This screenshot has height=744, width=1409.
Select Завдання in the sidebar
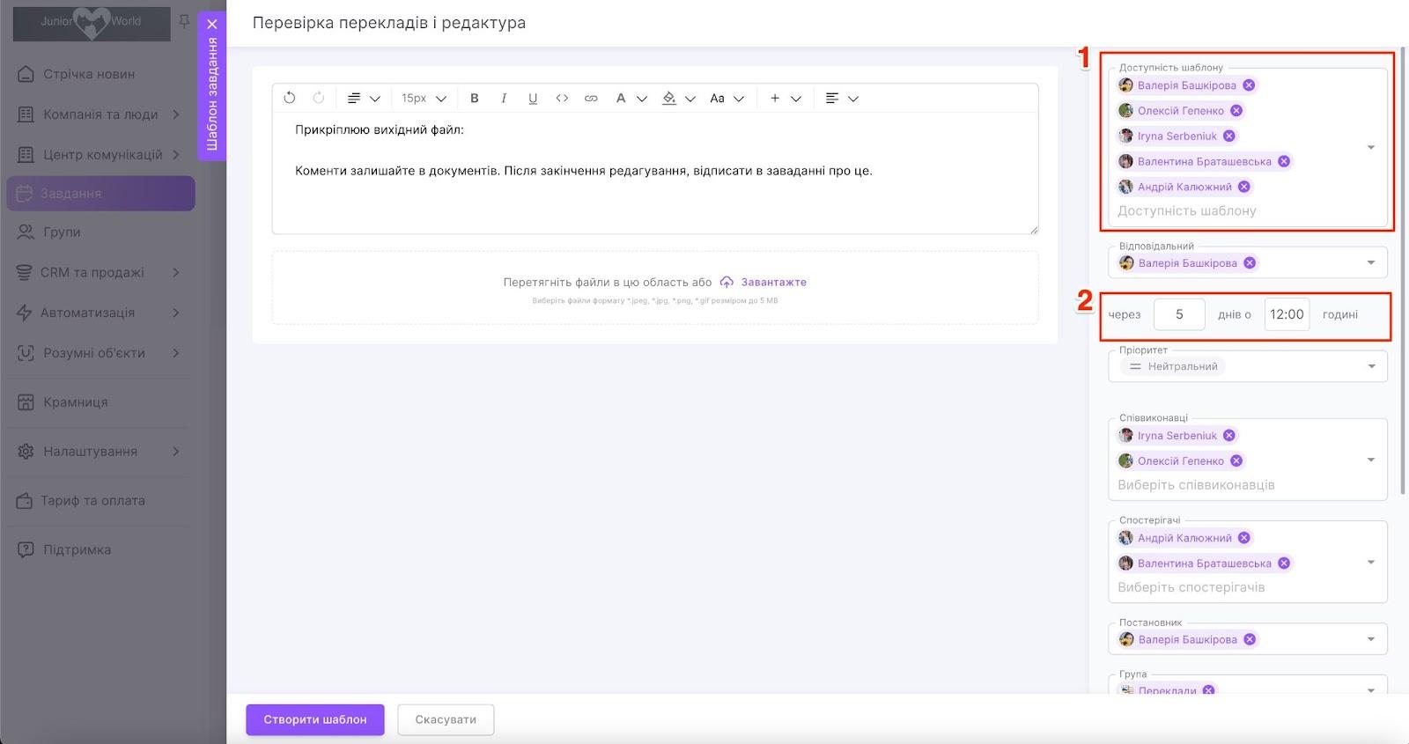pos(100,194)
